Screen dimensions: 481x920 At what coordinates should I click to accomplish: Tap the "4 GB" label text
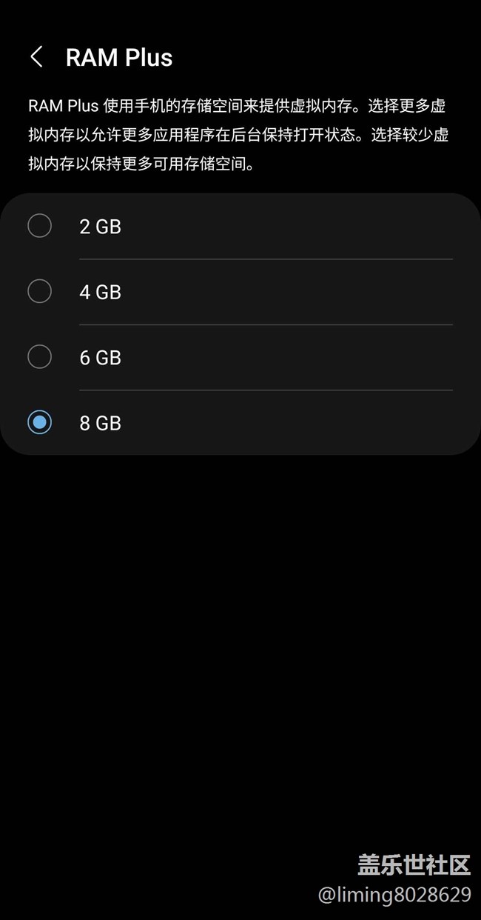tap(100, 292)
